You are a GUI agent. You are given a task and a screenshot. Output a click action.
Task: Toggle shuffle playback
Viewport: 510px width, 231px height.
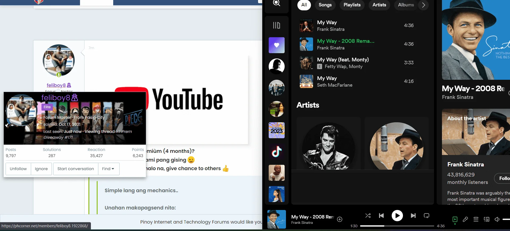point(368,216)
